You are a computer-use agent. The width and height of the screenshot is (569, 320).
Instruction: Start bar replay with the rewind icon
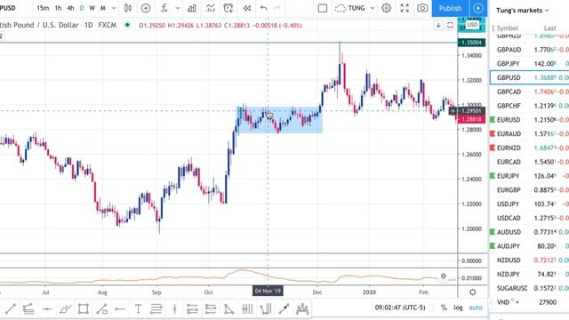[247, 8]
